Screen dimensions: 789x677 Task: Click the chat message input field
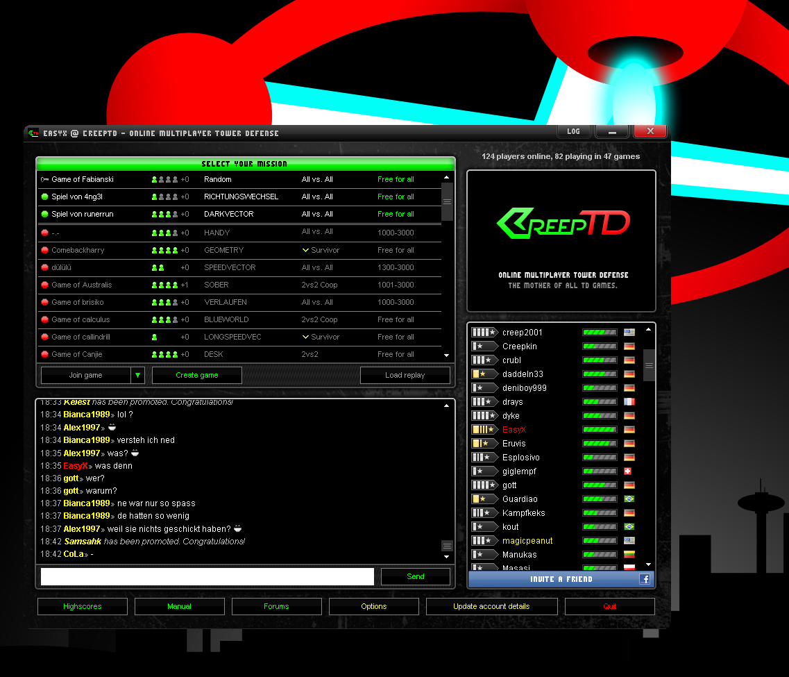[207, 577]
